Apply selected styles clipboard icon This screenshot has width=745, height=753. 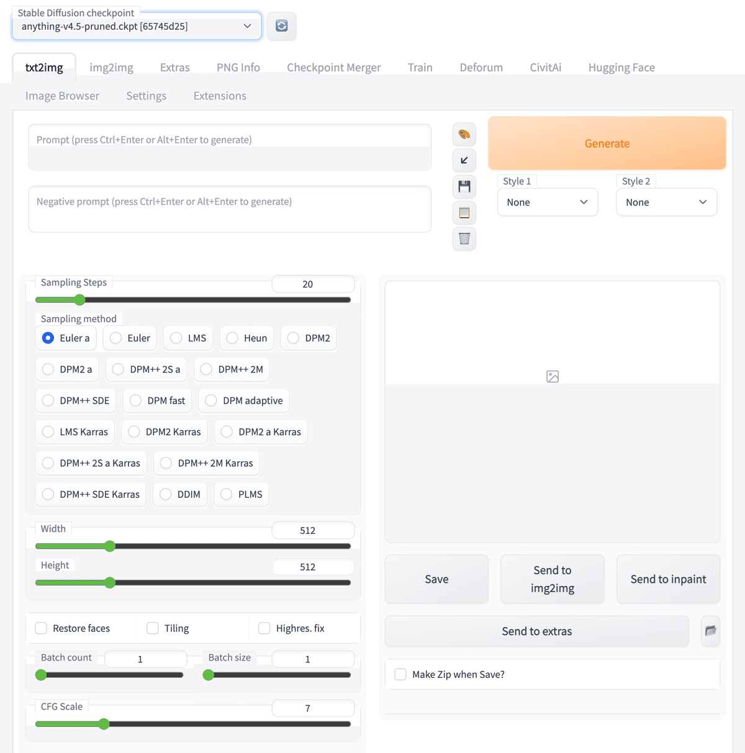click(464, 212)
